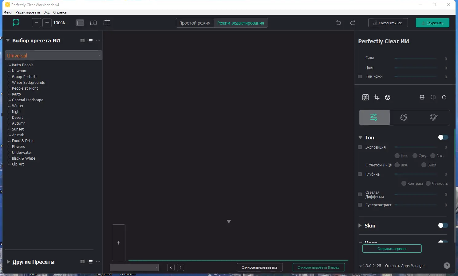458x276 pixels.
Task: Collapse the Выбор пресета ИИ panel
Action: (8, 40)
